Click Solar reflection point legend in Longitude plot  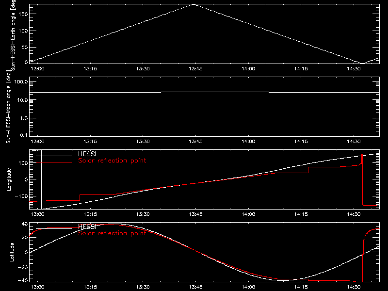coord(112,161)
